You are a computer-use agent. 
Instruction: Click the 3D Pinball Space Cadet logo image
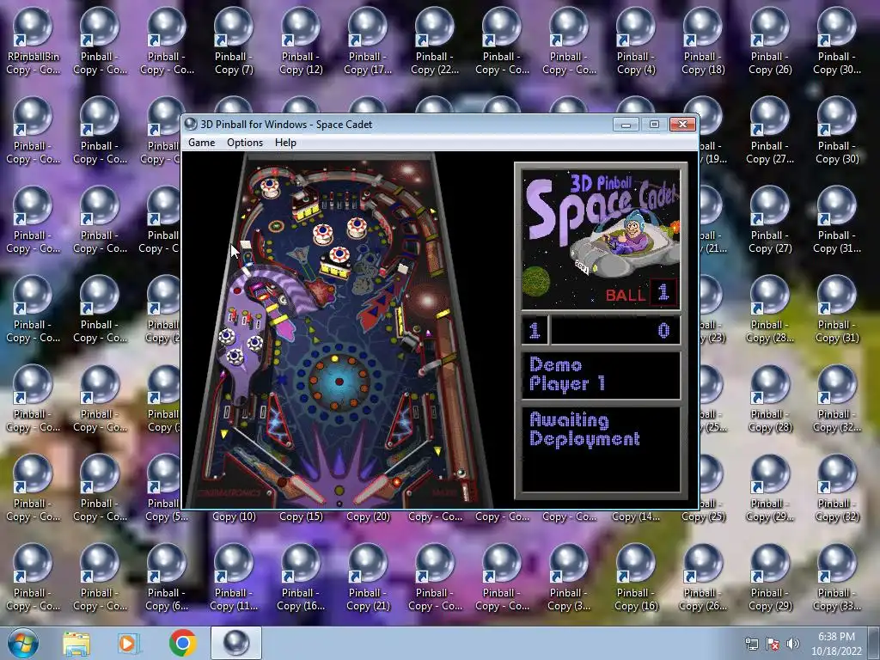(x=601, y=240)
